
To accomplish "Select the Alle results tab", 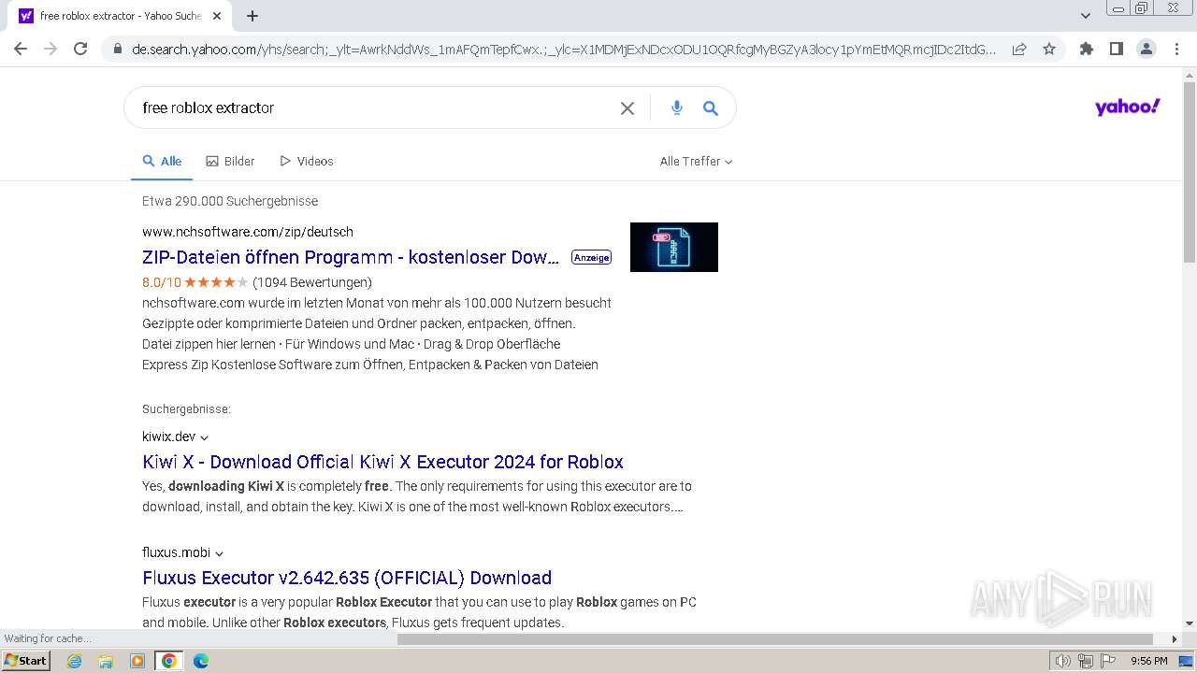I will pyautogui.click(x=162, y=161).
